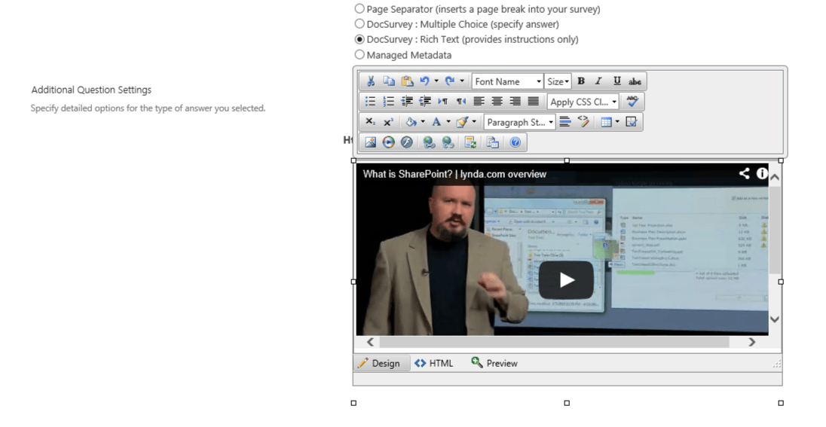Click the left-to-right text direction icon
The image size is (826, 427).
tap(442, 101)
